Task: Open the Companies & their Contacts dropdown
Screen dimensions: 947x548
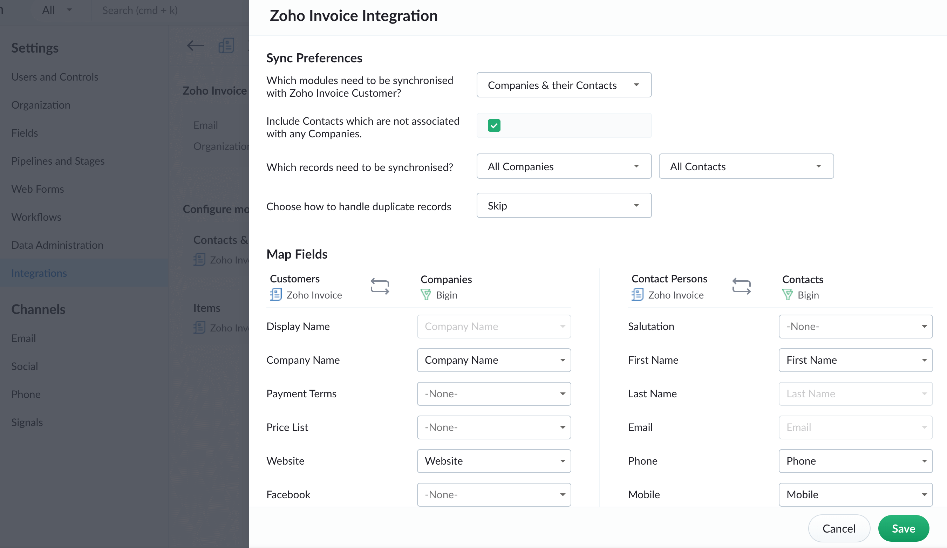Action: coord(564,85)
